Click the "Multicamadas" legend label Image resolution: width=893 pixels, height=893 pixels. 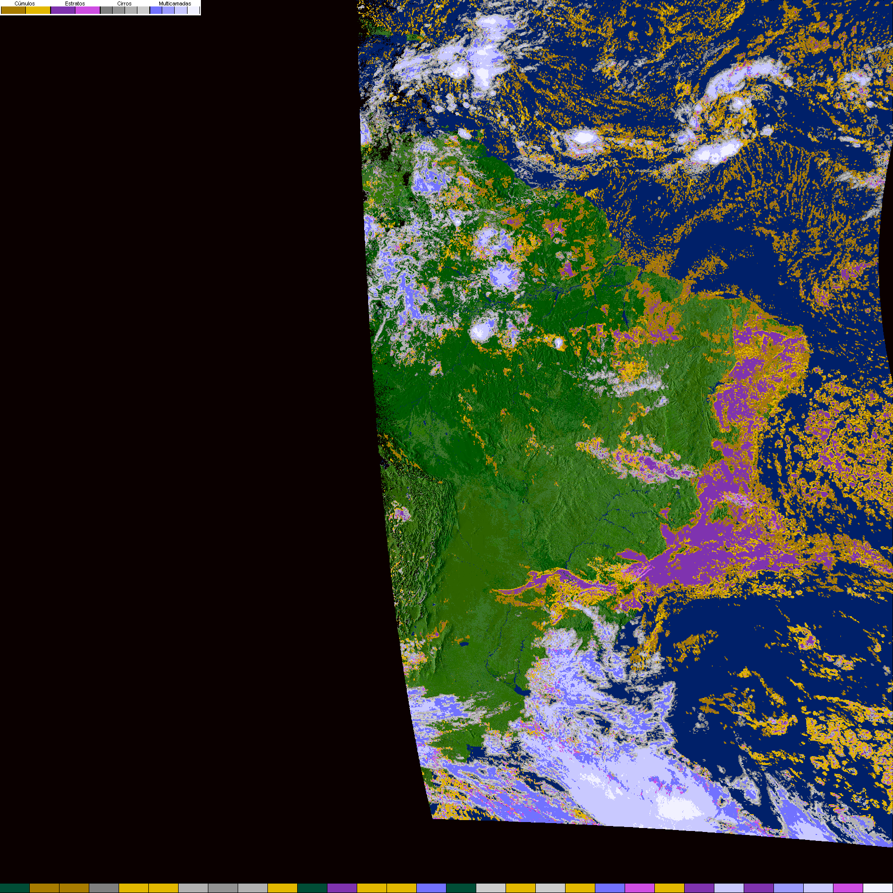[x=175, y=3]
